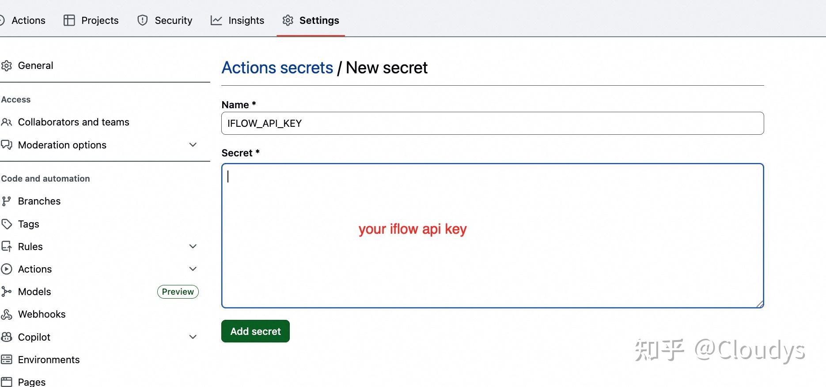
Task: Click the Rules icon in sidebar
Action: (x=7, y=247)
